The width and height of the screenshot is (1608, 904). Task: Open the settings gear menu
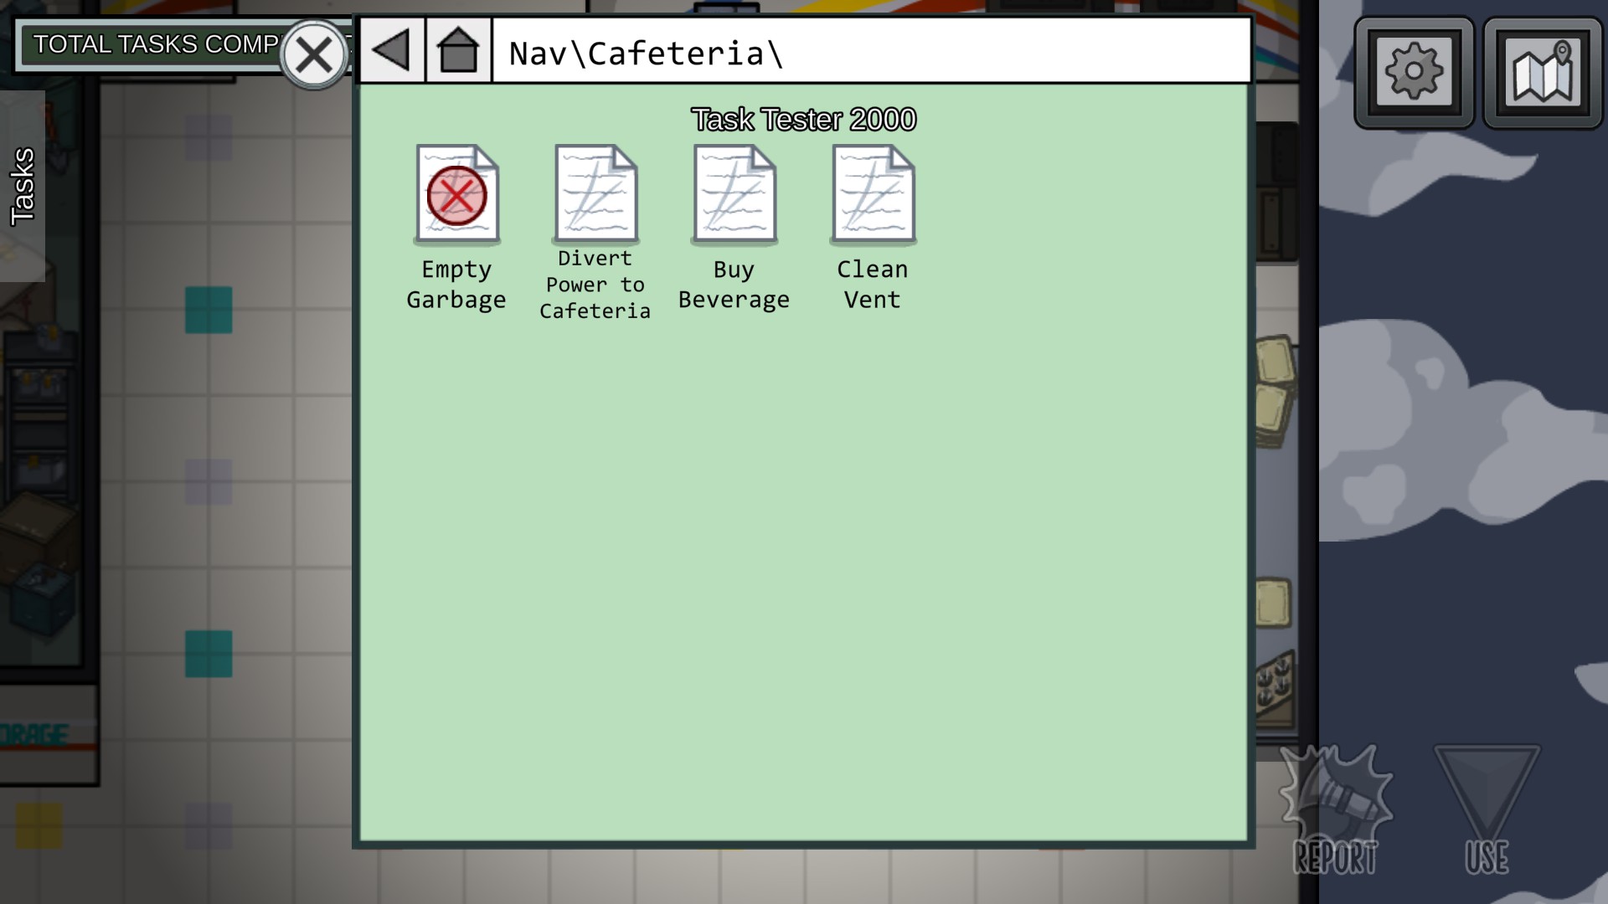[x=1414, y=72]
